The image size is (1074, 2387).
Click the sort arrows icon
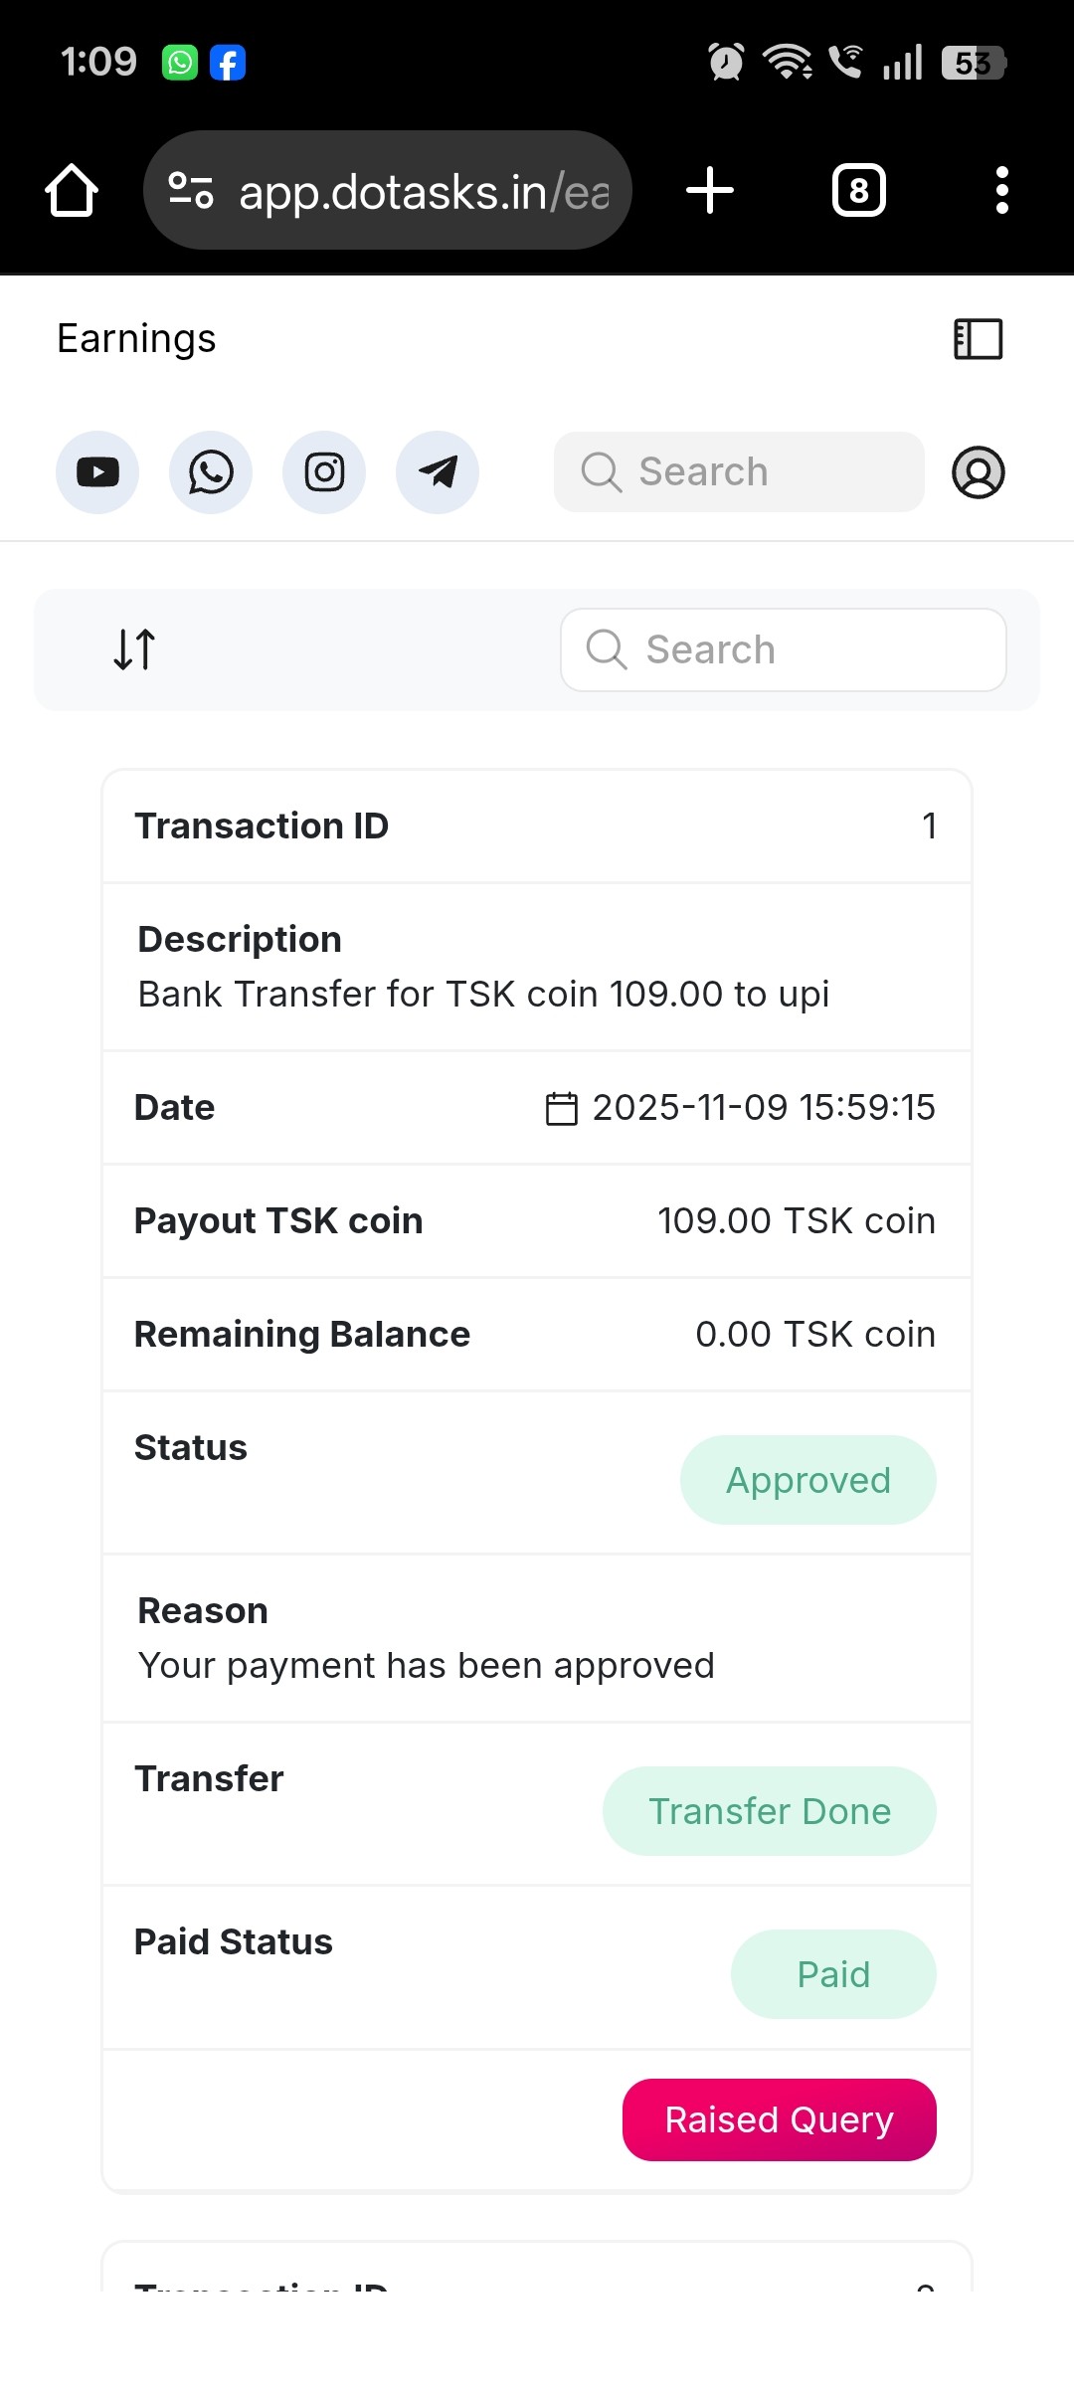tap(134, 649)
